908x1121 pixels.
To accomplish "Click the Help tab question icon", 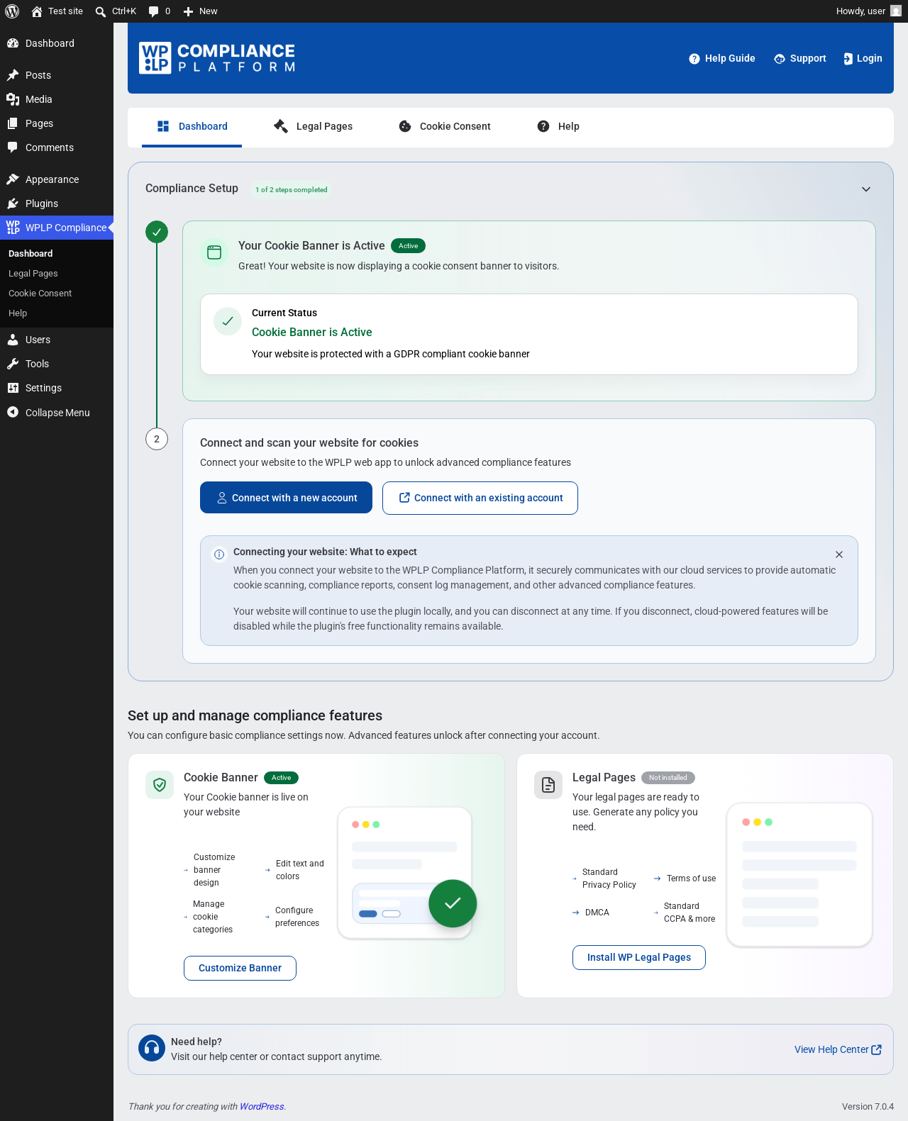I will click(x=543, y=126).
